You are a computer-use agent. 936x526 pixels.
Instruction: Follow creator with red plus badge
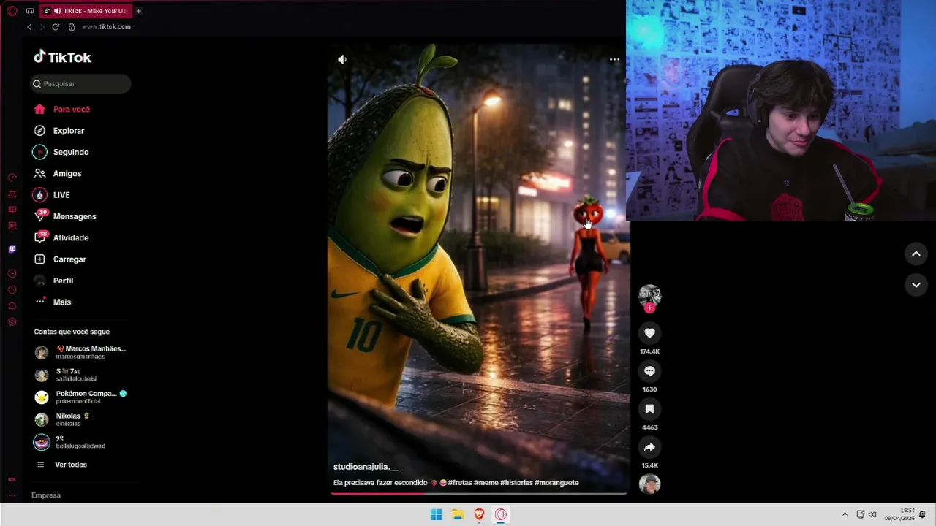pos(649,308)
